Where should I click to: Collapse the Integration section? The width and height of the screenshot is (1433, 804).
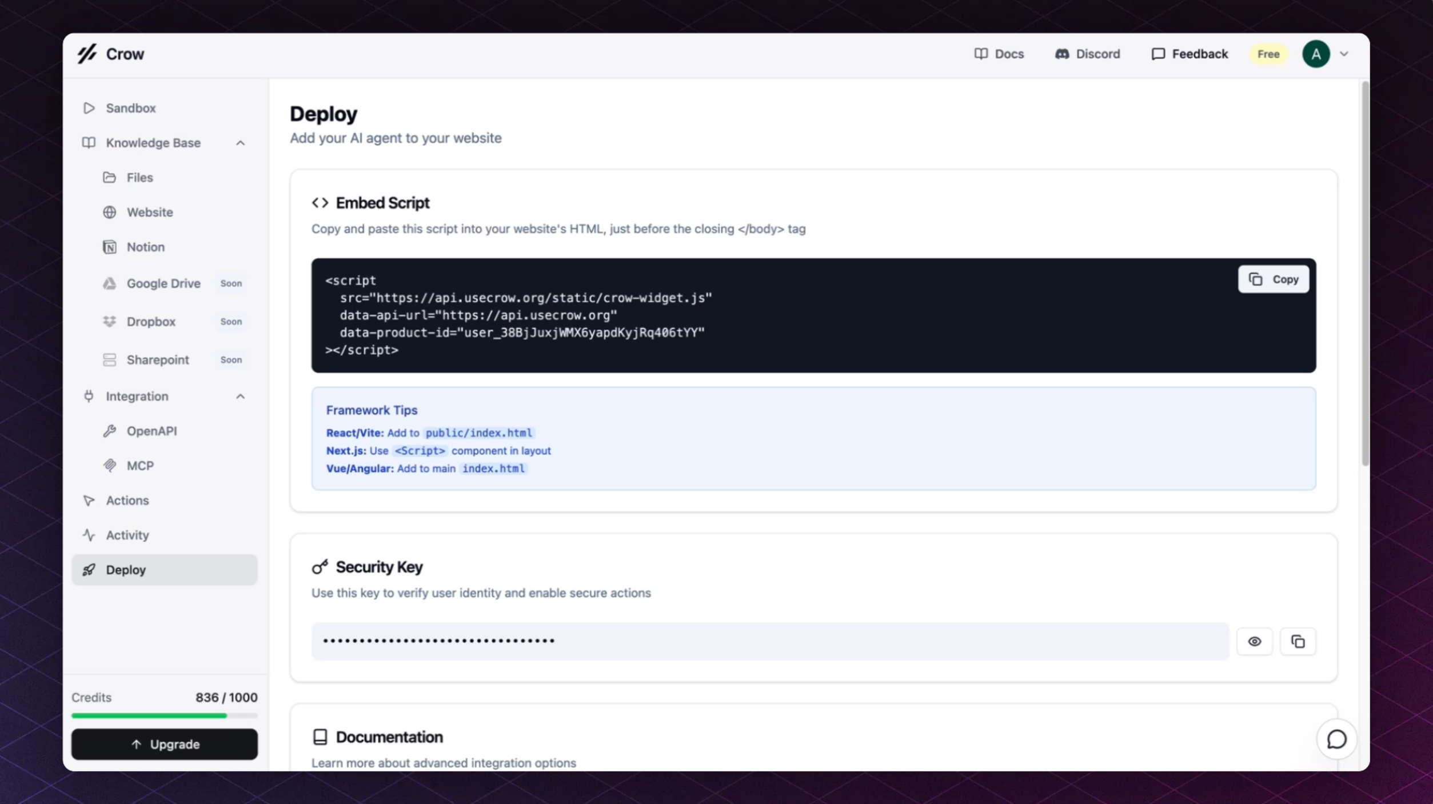240,397
